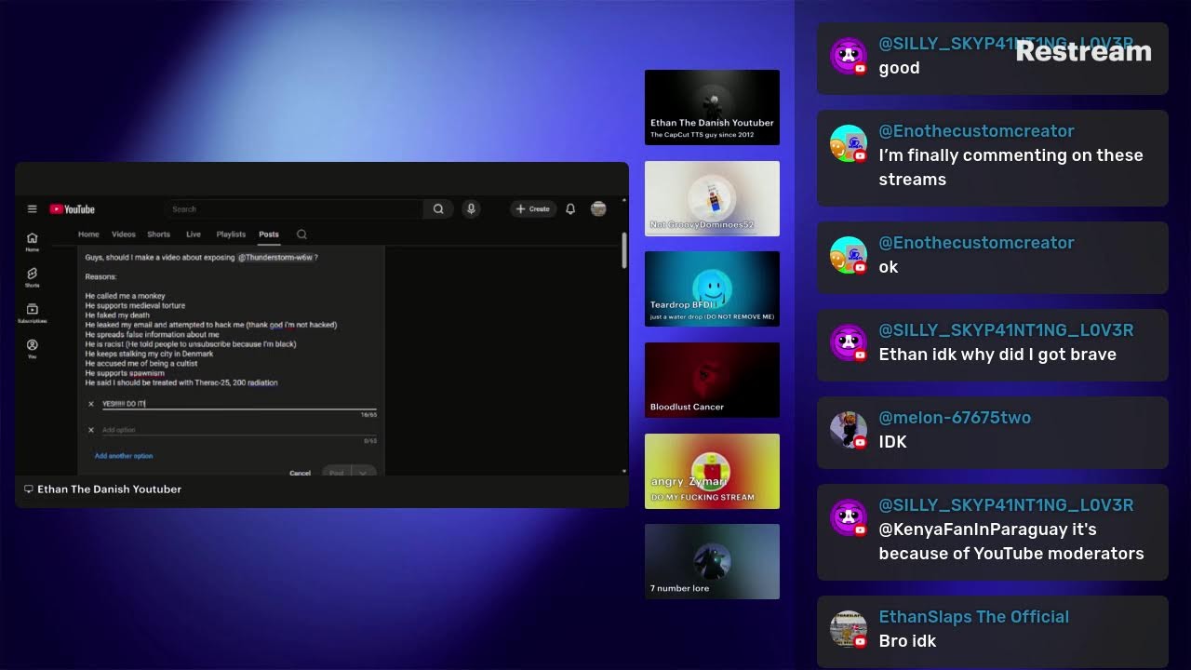Click the username above the 'ok' message
The height and width of the screenshot is (670, 1191).
pos(976,243)
